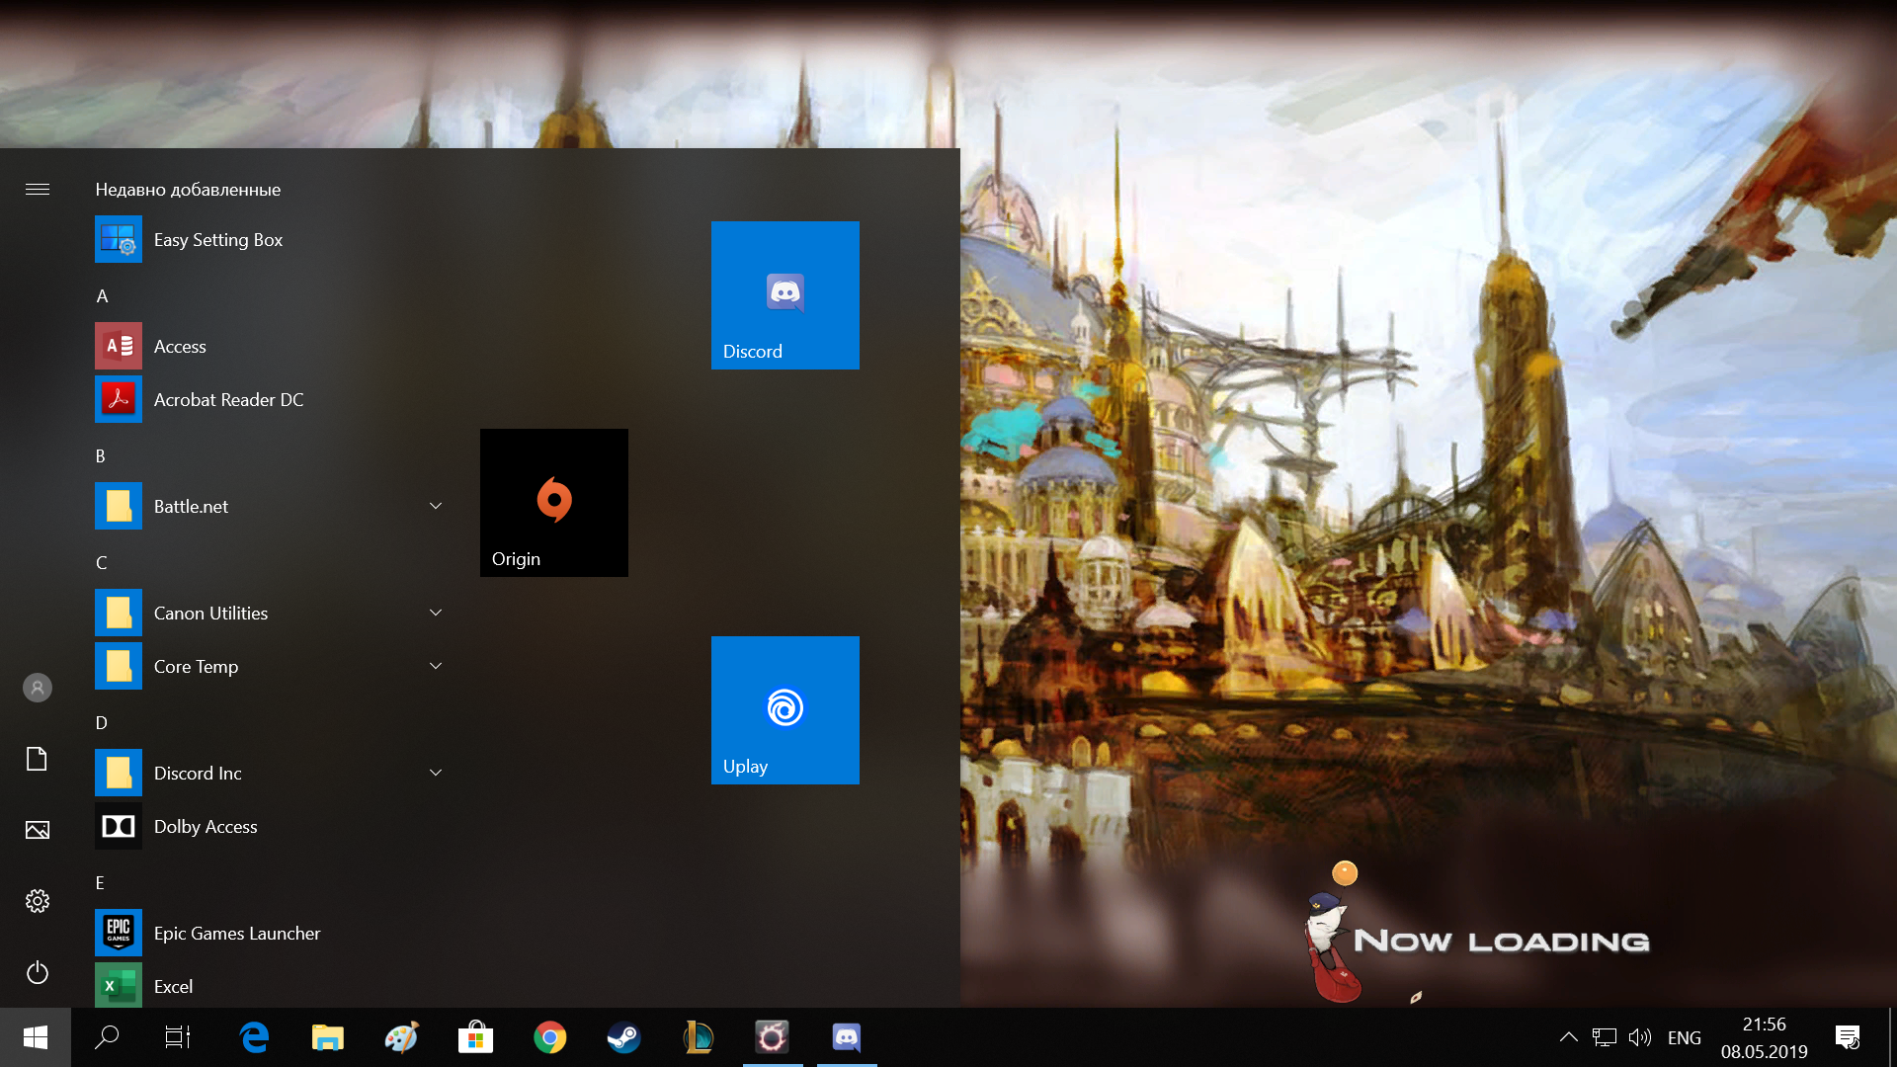The width and height of the screenshot is (1897, 1067).
Task: Switch to Final Fantasy XIV taskbar icon
Action: 773,1037
